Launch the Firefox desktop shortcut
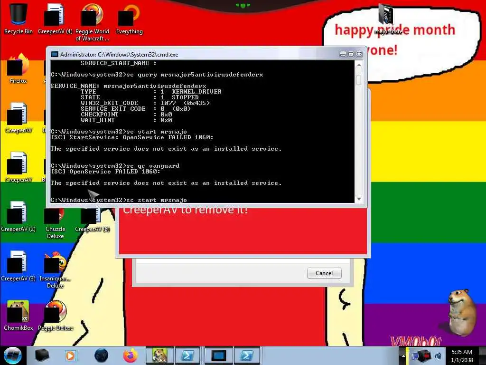Viewport: 486px width, 365px height. pos(19,69)
